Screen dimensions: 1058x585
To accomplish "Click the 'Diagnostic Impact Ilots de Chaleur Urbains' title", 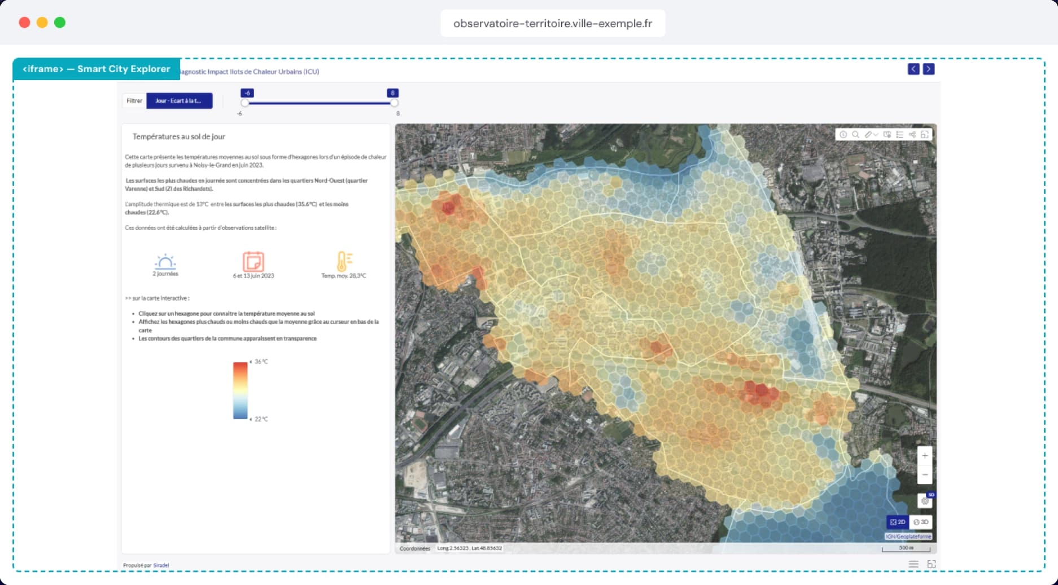I will pyautogui.click(x=249, y=72).
